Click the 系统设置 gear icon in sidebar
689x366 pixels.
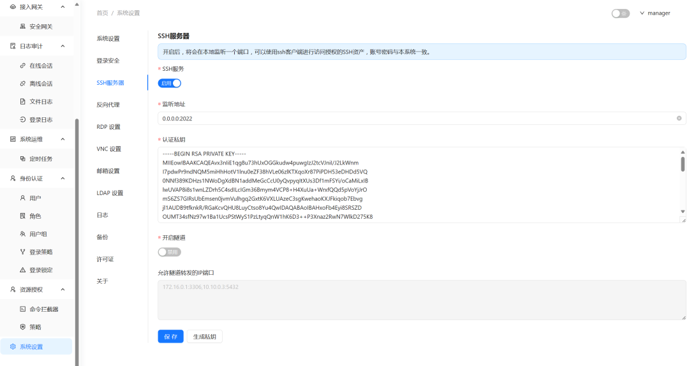click(x=13, y=347)
